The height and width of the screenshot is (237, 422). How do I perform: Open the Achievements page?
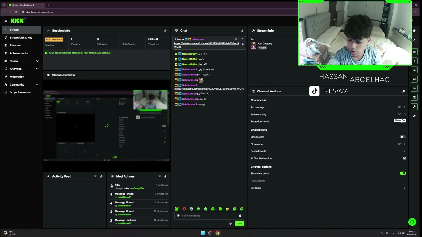point(21,53)
